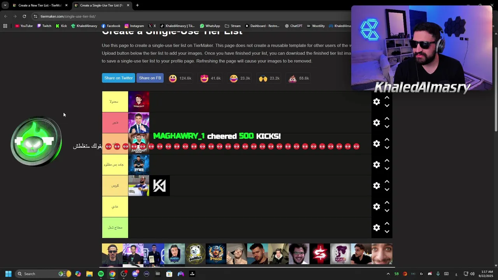Click the Share on FB button
This screenshot has height=280, width=498.
click(150, 78)
